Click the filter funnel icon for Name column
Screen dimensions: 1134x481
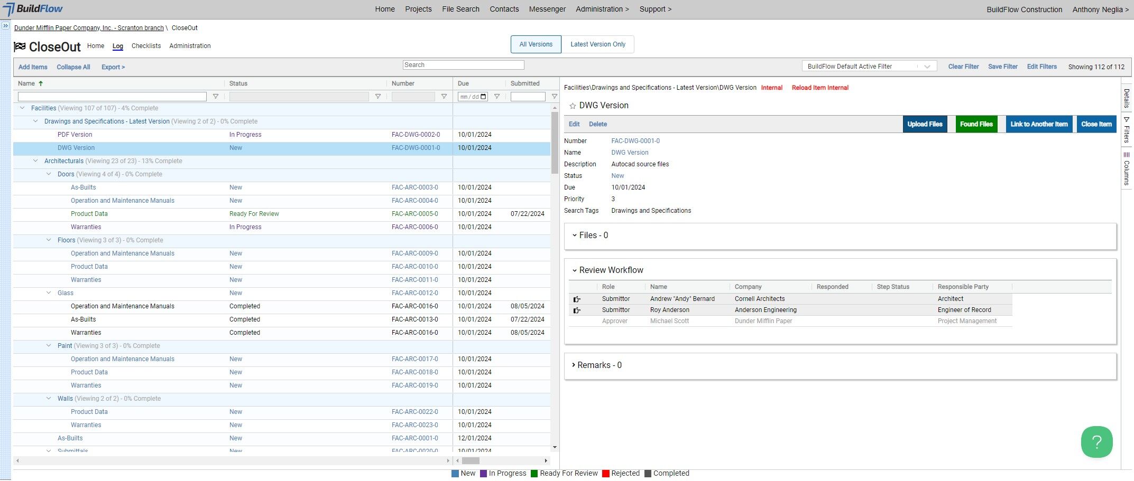coord(216,97)
